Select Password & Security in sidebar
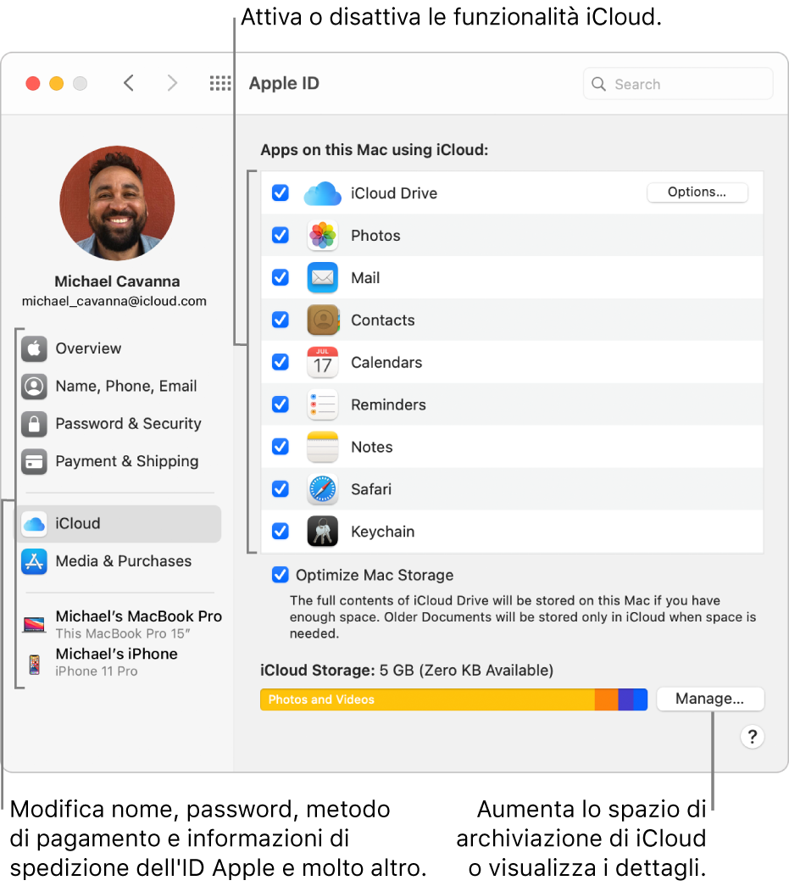 pyautogui.click(x=119, y=424)
